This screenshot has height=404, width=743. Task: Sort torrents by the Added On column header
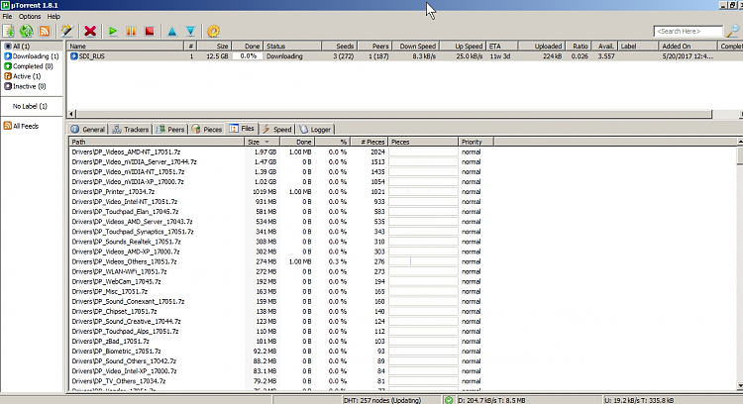point(688,46)
